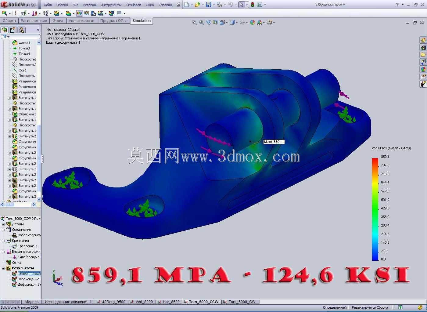Viewport: 427px width, 312px height.
Task: Click the Design insight plot icon
Action: point(93,13)
